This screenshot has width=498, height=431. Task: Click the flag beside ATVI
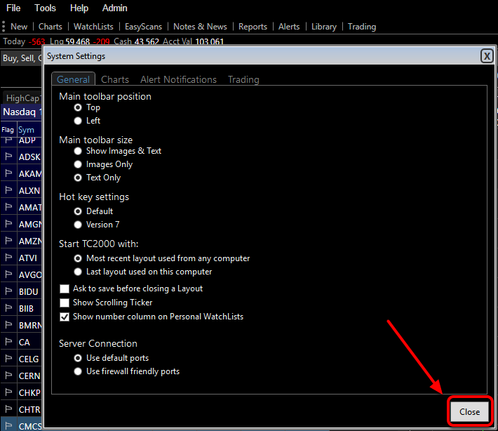tap(8, 258)
